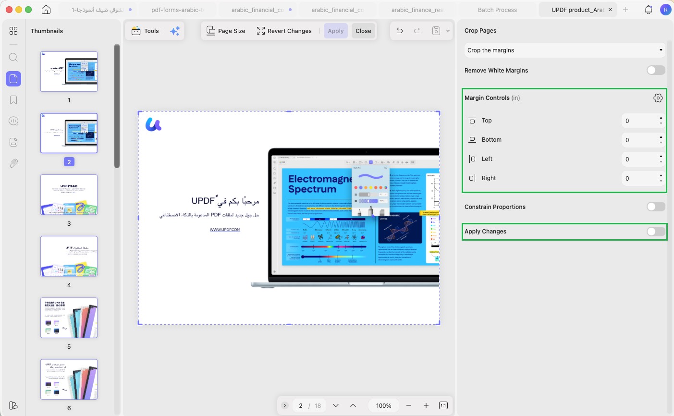Select page 4 thumbnail
Screen dimensions: 674x416
[69, 256]
